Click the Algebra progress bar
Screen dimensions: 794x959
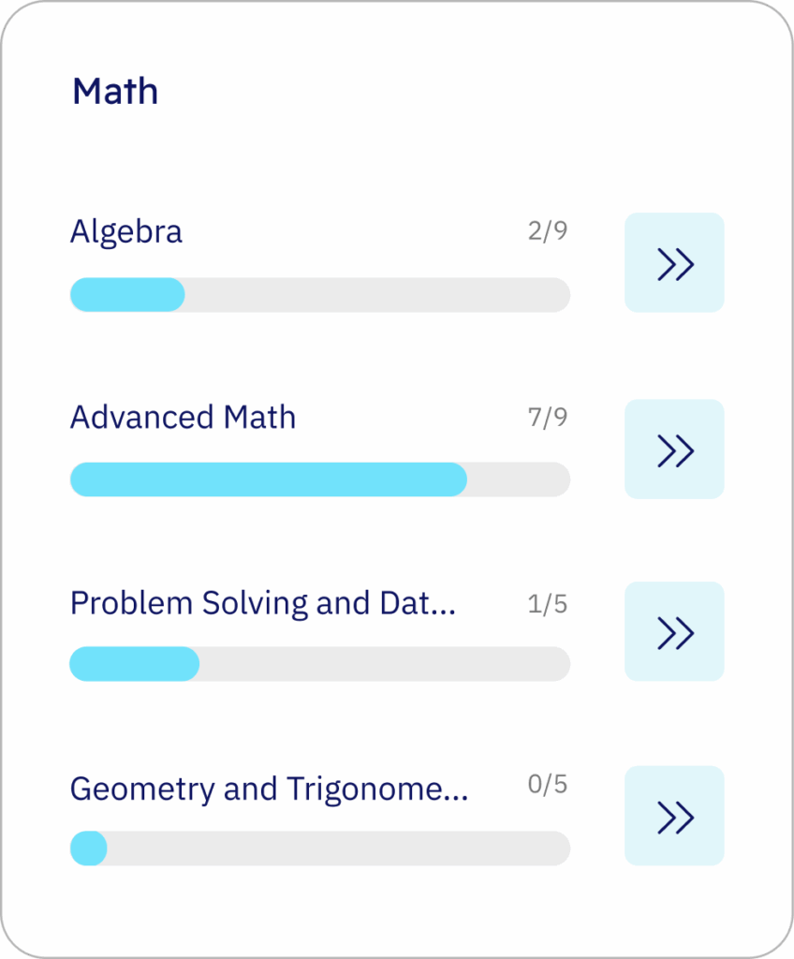[x=319, y=294]
